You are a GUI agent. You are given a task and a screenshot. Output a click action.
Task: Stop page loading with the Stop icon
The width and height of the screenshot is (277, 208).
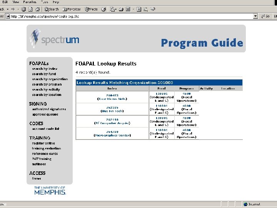click(23, 9)
